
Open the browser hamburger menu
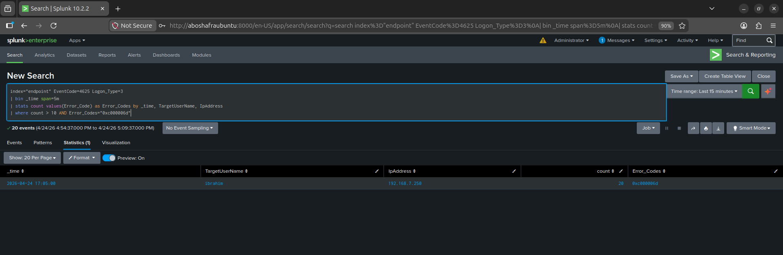pyautogui.click(x=773, y=26)
